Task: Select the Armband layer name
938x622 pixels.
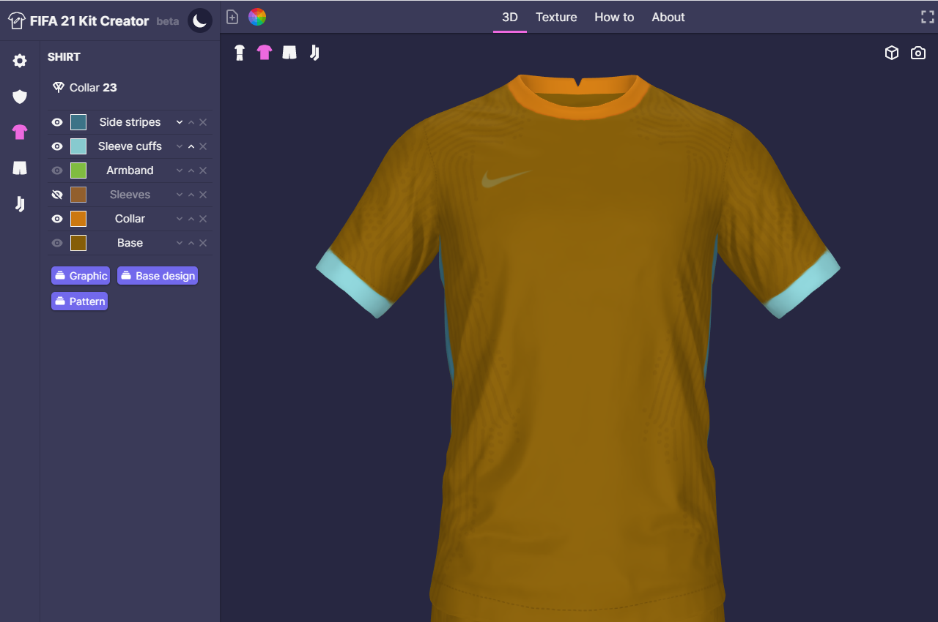Action: [130, 171]
